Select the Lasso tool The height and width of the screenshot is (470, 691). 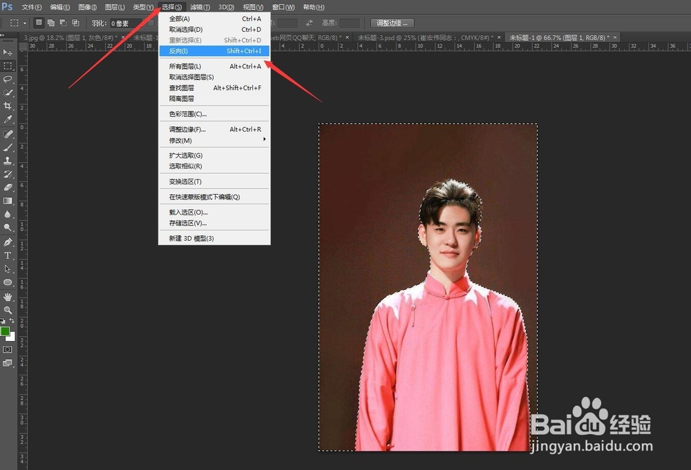[x=8, y=79]
